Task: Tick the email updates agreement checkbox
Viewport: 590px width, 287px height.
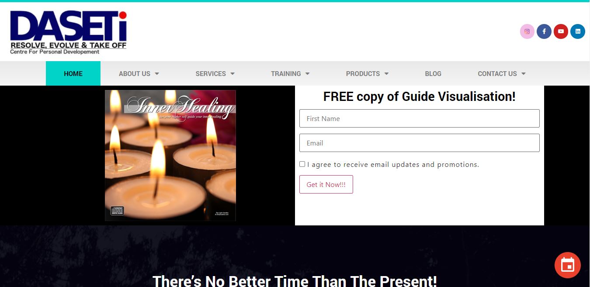Action: tap(302, 164)
